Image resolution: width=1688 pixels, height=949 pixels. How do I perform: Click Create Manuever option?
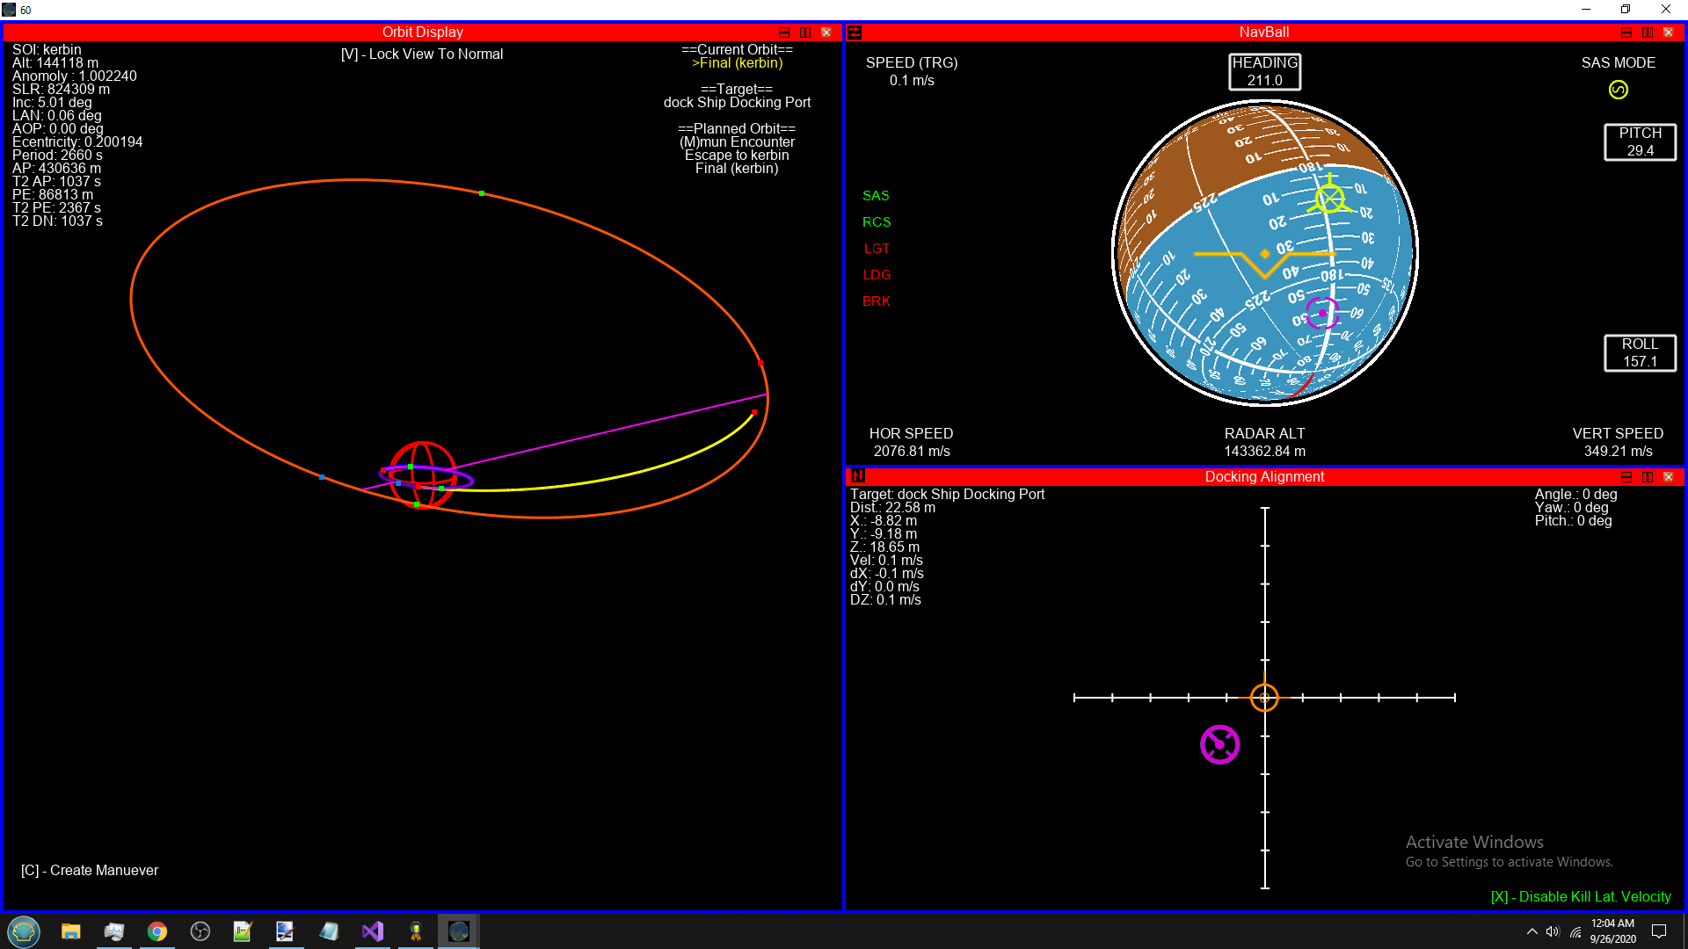90,870
